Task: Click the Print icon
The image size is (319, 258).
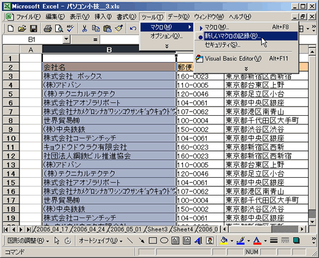Action: coord(48,28)
